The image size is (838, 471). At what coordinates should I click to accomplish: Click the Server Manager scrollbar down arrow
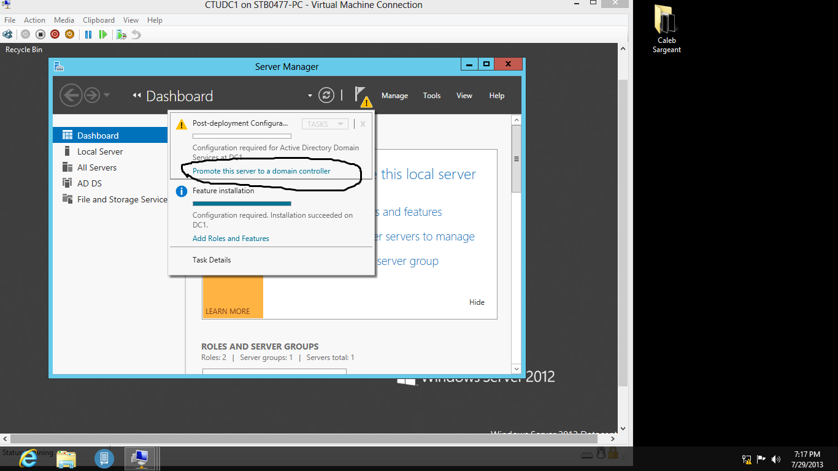point(517,369)
